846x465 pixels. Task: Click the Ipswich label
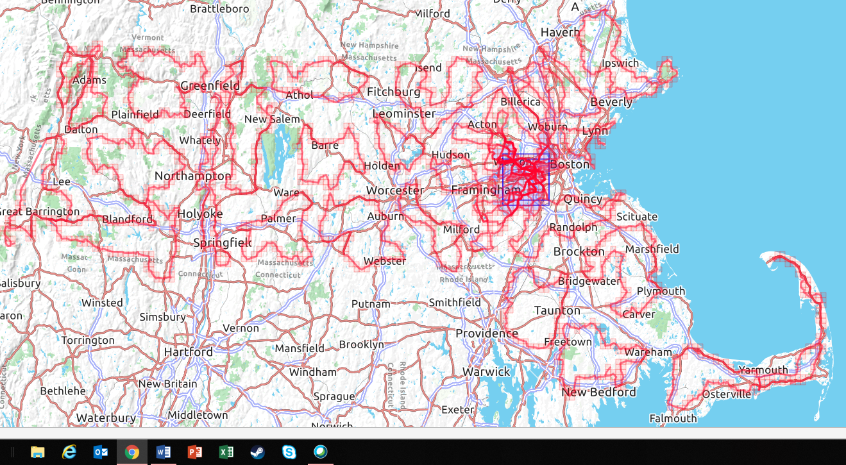pyautogui.click(x=621, y=63)
